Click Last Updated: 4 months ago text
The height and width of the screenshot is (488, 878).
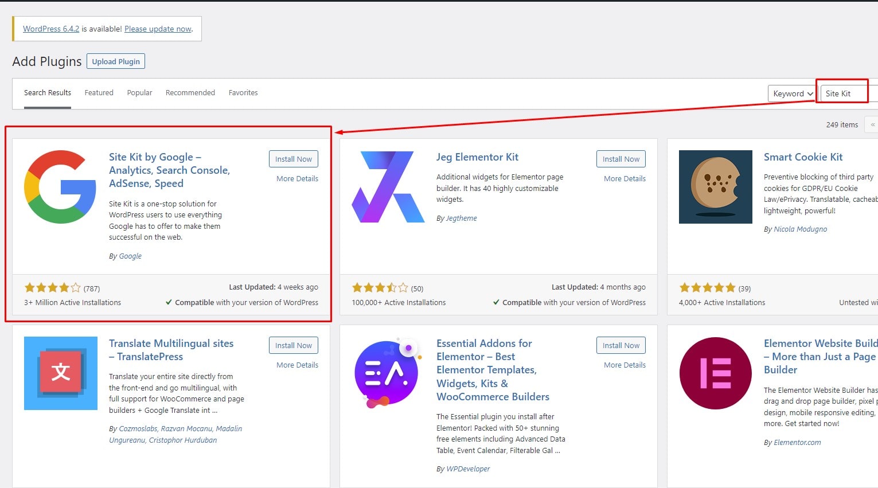click(599, 287)
